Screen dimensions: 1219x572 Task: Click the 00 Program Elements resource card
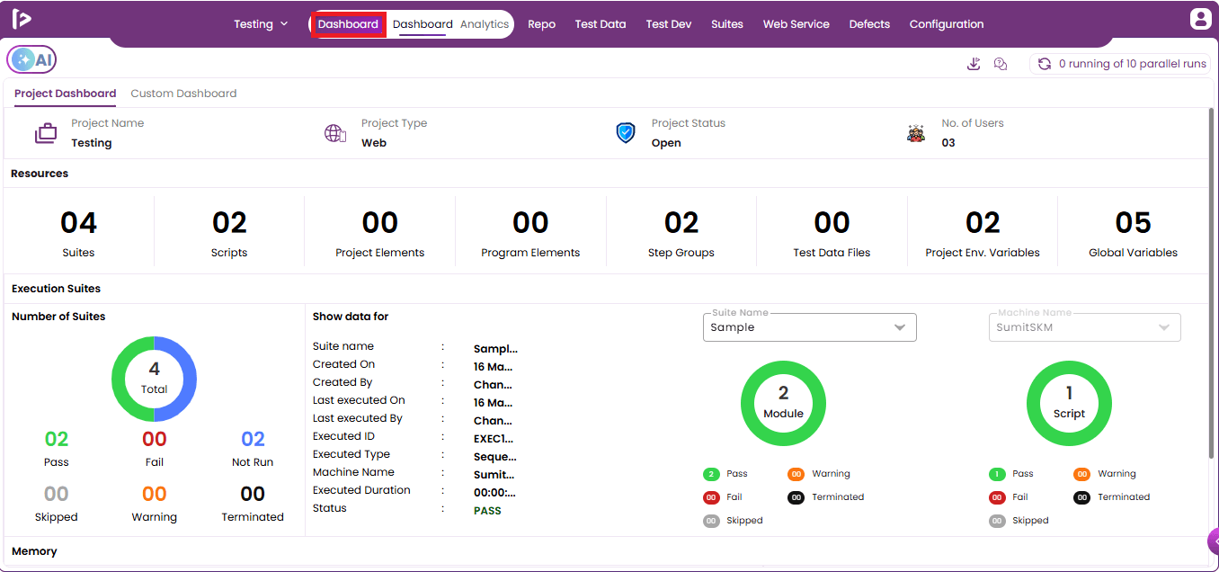tap(530, 231)
